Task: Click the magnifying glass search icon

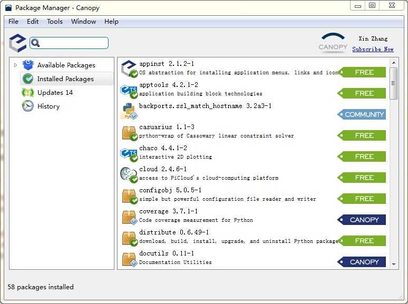Action: pyautogui.click(x=35, y=43)
